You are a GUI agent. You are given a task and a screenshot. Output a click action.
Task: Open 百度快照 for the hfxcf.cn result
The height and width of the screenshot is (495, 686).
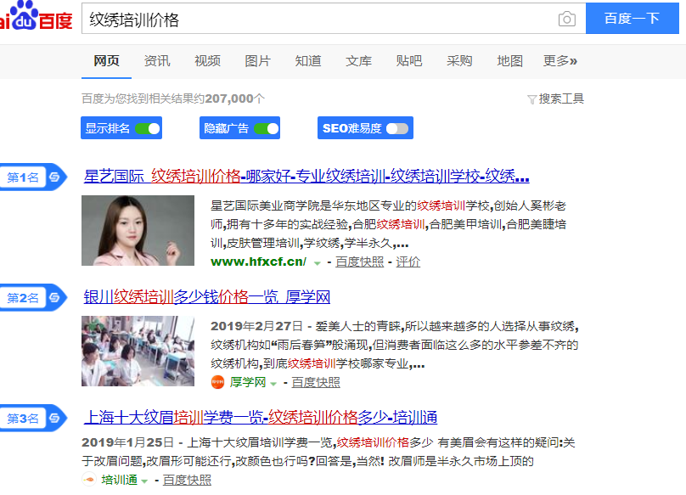pyautogui.click(x=360, y=262)
